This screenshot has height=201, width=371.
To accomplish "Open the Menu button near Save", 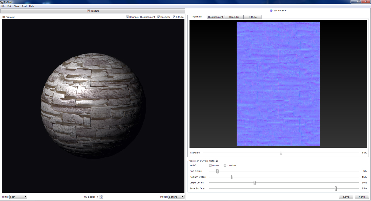I will 361,197.
